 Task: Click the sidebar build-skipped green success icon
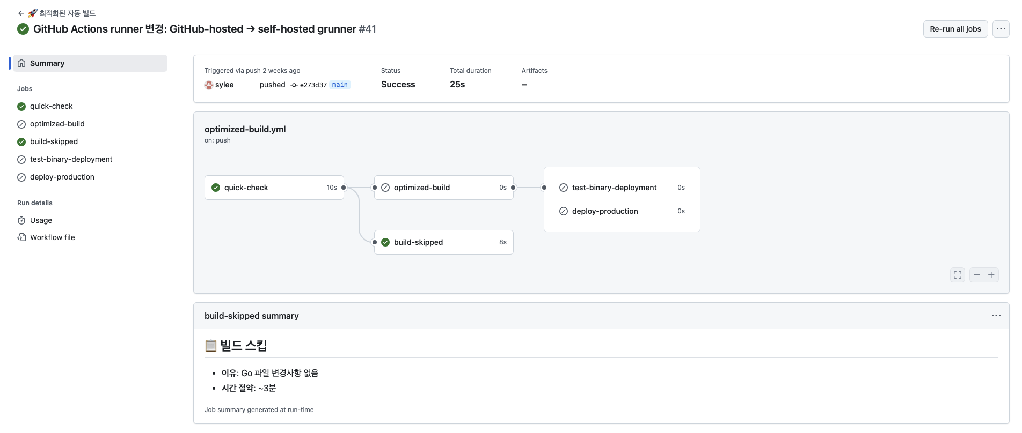(21, 142)
